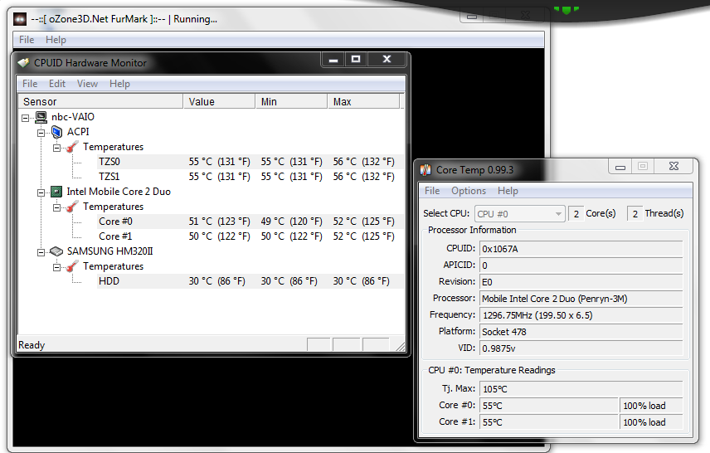
Task: Open the Select CPU dropdown in Core Temp
Action: [x=520, y=214]
